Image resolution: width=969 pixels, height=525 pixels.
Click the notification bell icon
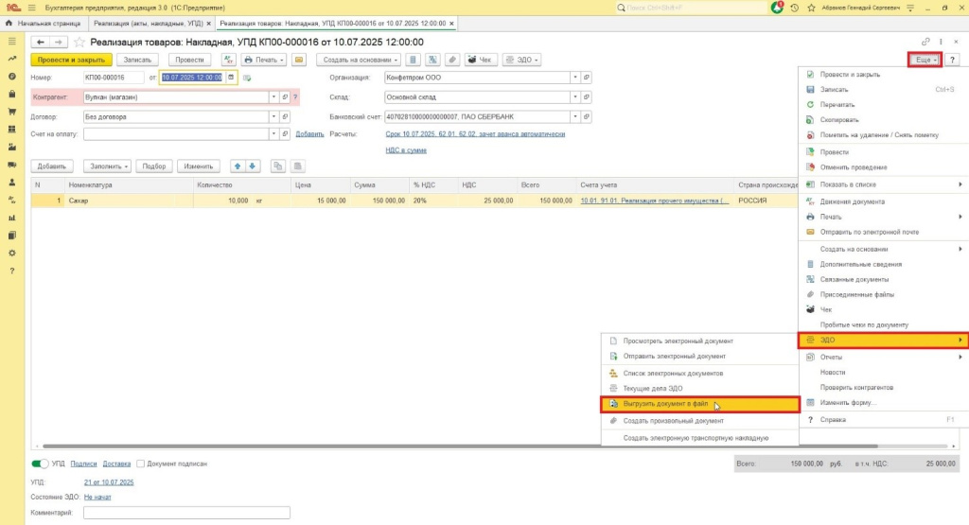coord(778,8)
